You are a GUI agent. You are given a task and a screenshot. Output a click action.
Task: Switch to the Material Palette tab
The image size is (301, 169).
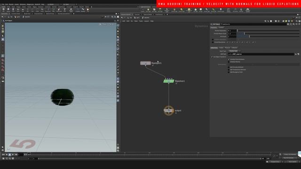point(148,15)
